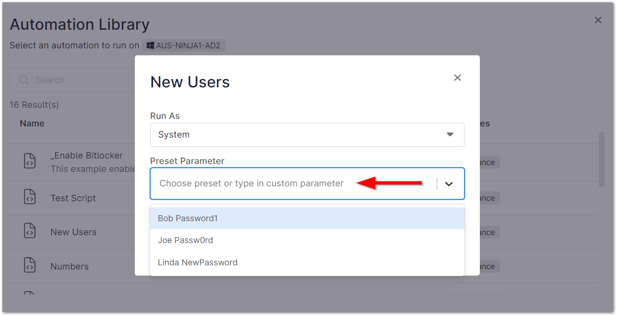The height and width of the screenshot is (316, 617).
Task: Click the search magnifier icon
Action: tap(24, 80)
